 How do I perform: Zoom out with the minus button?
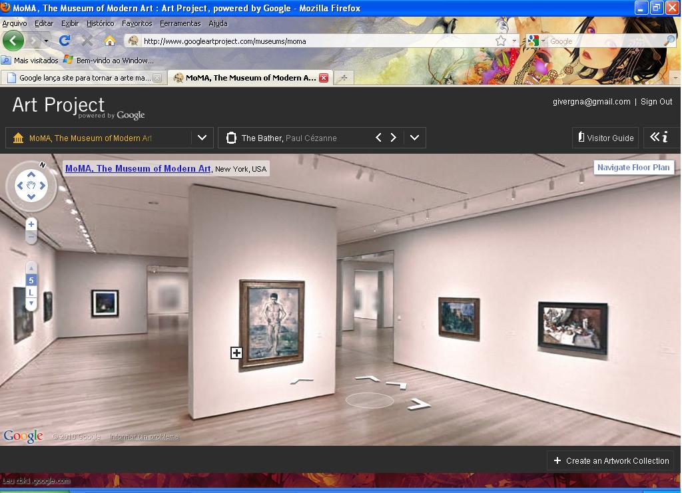click(31, 237)
